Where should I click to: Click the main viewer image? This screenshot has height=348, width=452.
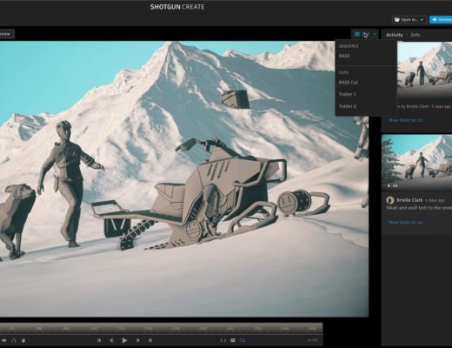184,178
